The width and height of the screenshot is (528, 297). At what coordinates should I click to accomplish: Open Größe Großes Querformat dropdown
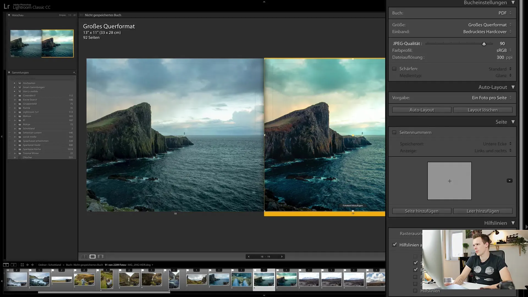tap(490, 25)
